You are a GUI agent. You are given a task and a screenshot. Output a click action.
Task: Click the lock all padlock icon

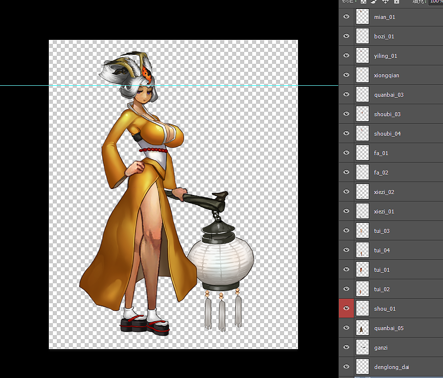click(x=396, y=1)
